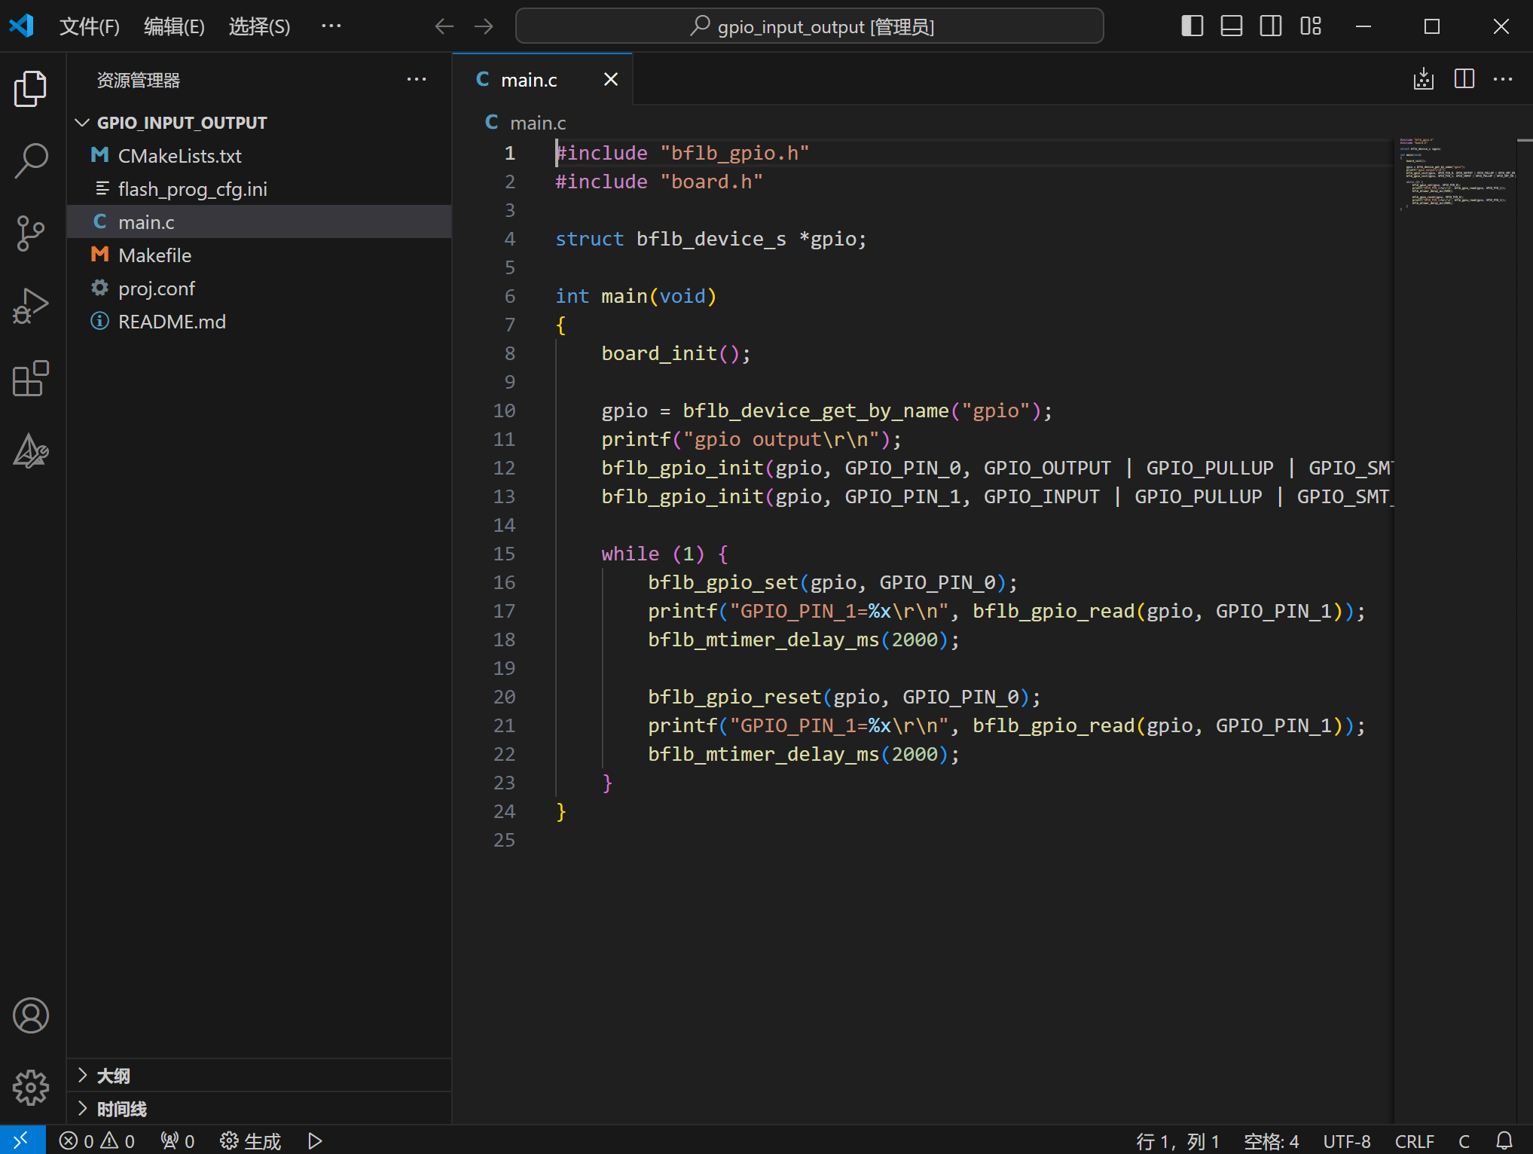Viewport: 1533px width, 1154px height.
Task: Click the 生成 build button in status bar
Action: point(250,1141)
